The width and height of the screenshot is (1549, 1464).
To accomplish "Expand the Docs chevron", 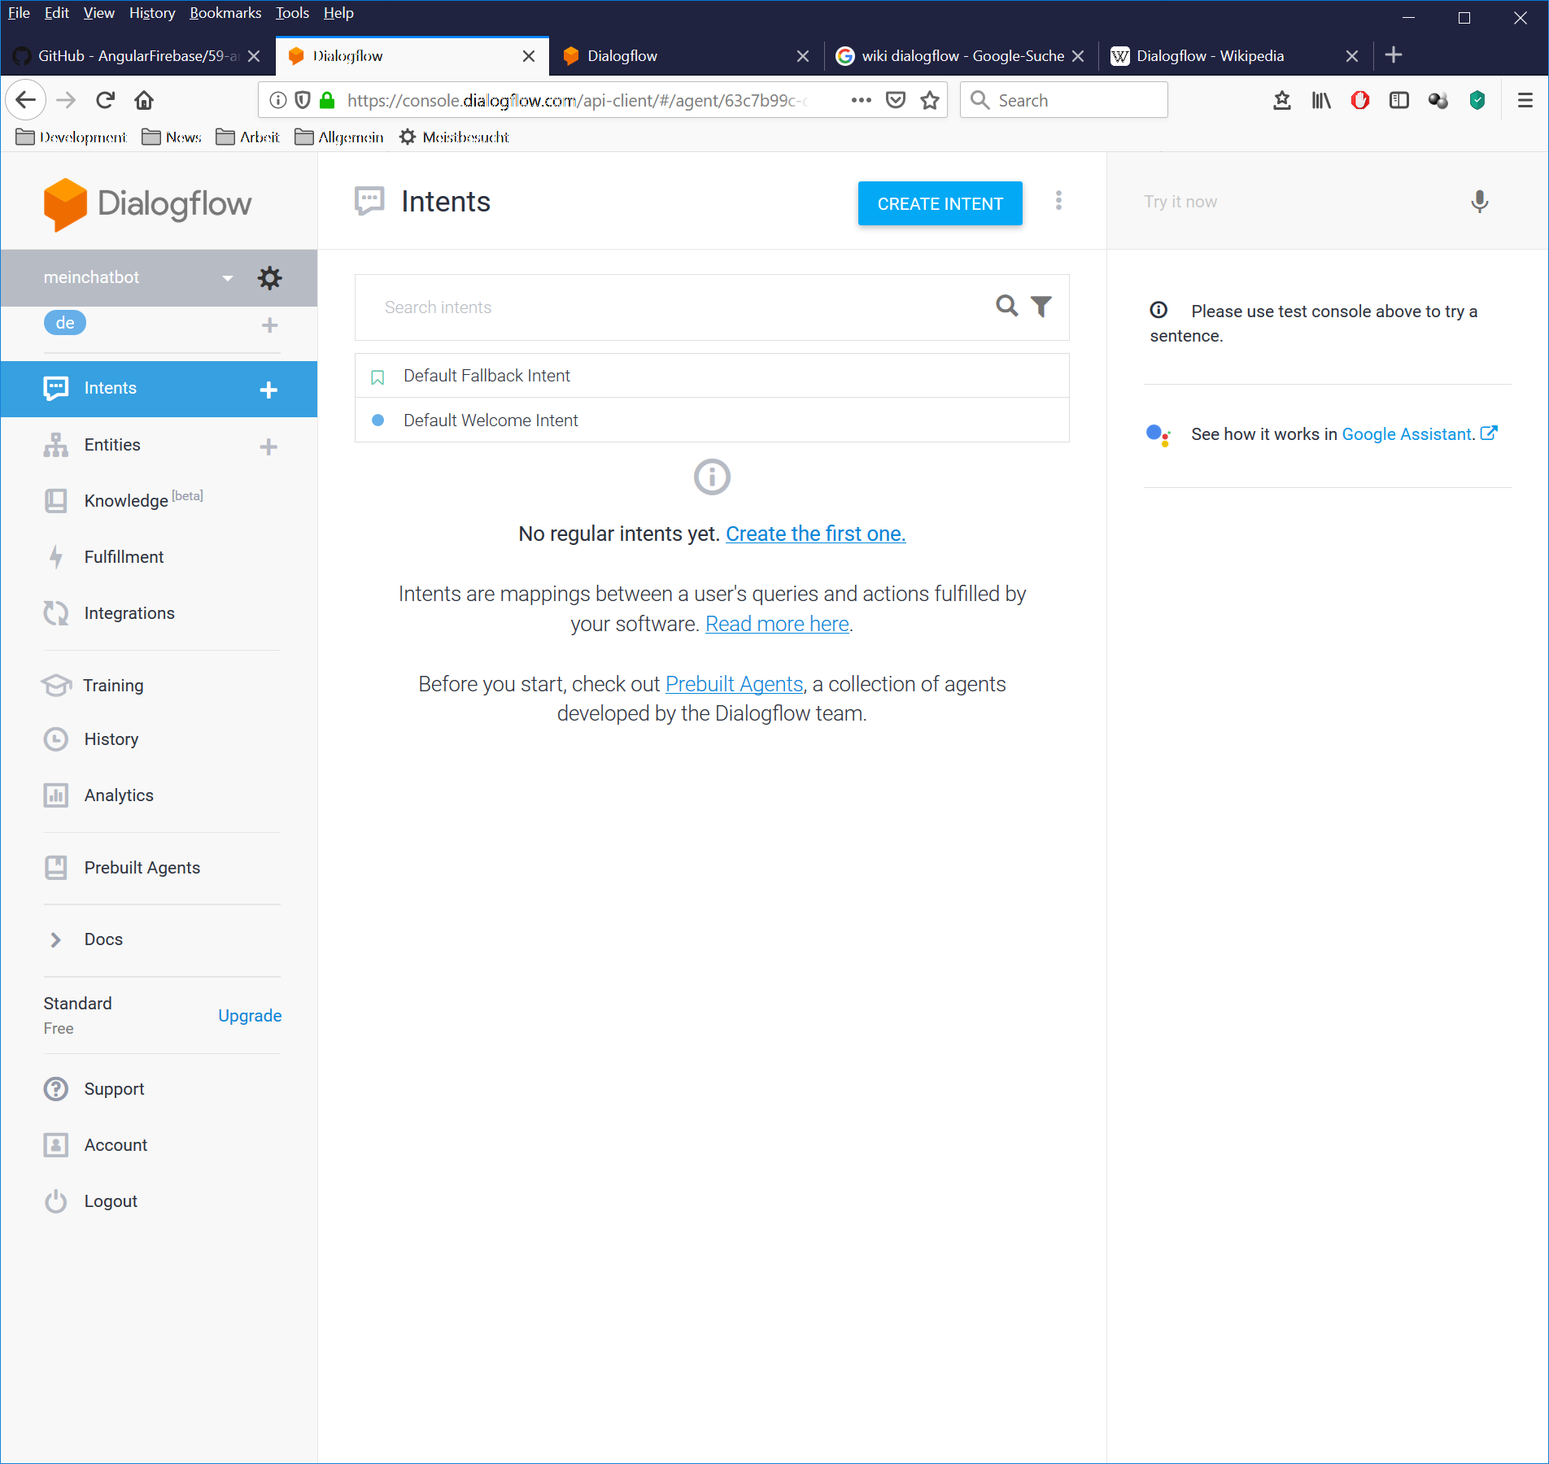I will [55, 939].
